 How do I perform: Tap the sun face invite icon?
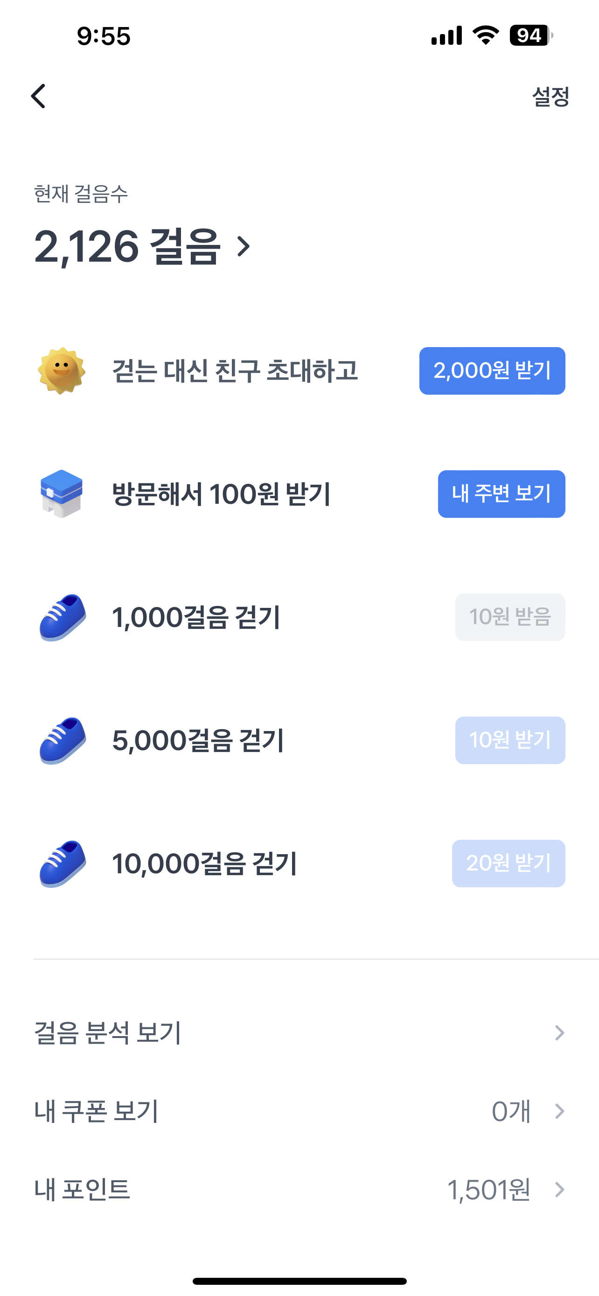pos(62,371)
